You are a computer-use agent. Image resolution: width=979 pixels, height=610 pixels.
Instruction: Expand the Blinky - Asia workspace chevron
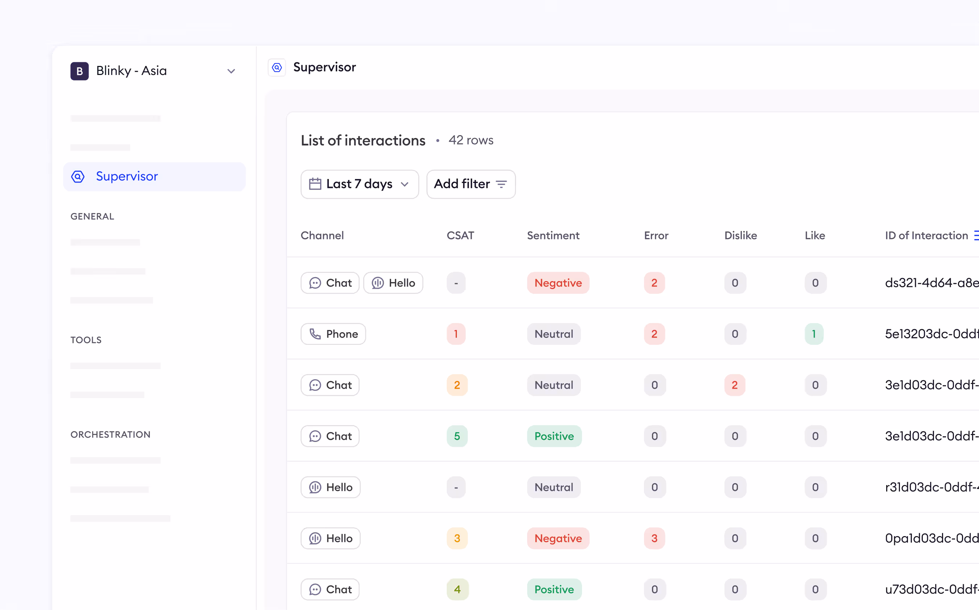point(231,71)
